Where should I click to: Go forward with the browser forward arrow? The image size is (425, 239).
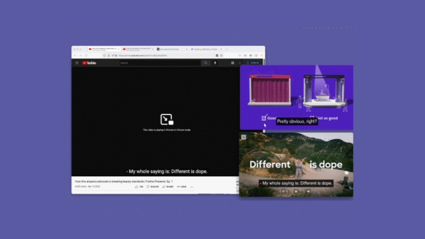coord(81,56)
